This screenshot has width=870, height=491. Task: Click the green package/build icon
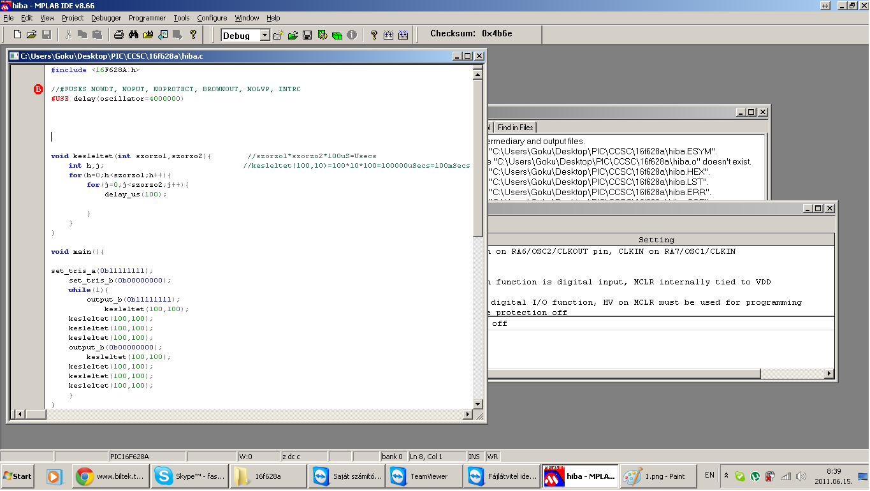(337, 35)
